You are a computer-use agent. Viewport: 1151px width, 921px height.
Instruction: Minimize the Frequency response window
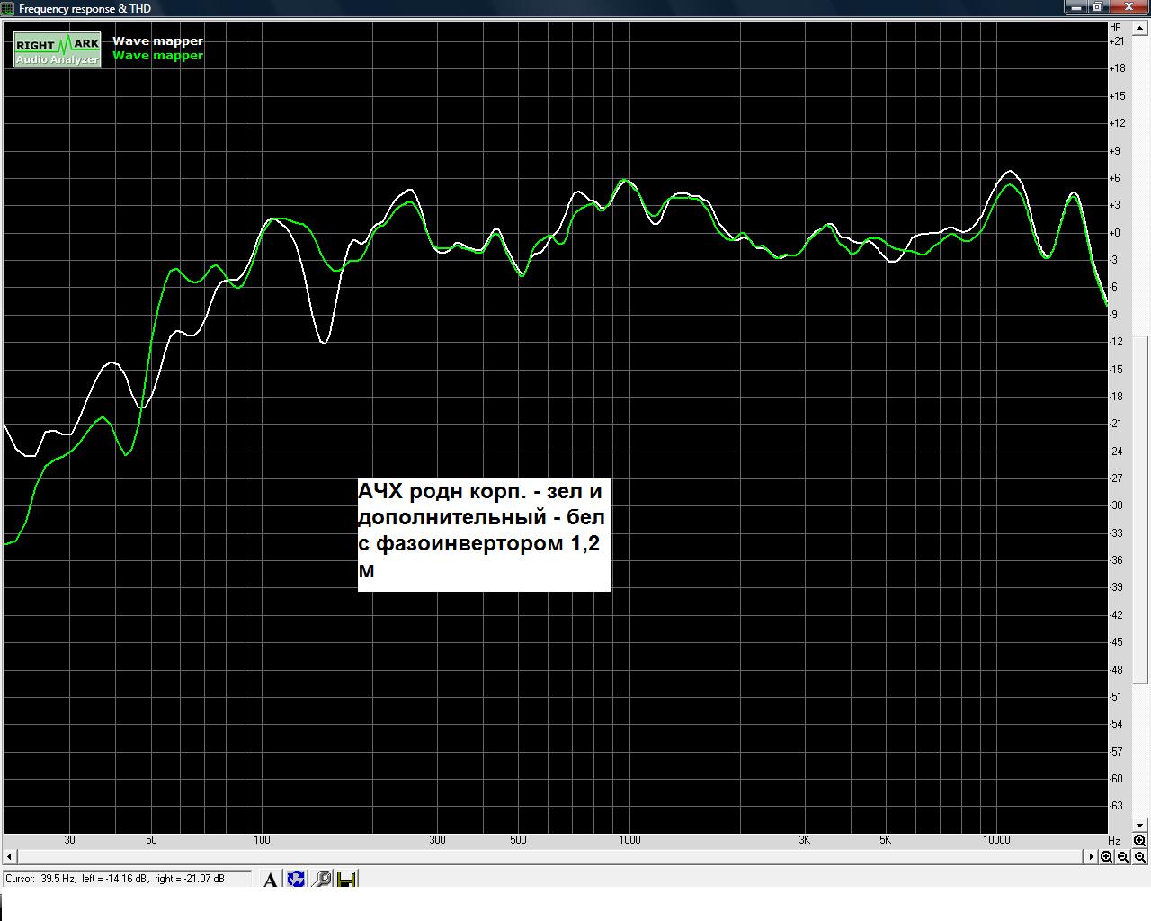tap(1076, 7)
